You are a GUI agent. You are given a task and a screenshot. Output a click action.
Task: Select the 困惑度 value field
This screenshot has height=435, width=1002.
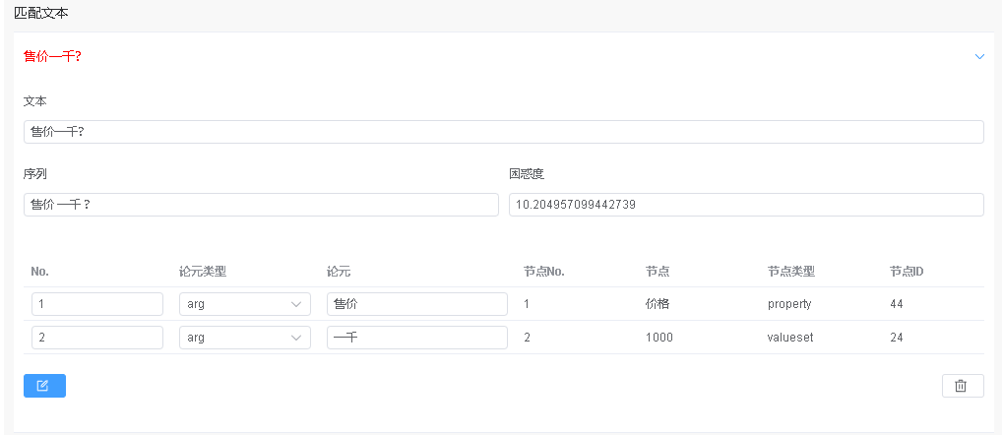coord(745,205)
